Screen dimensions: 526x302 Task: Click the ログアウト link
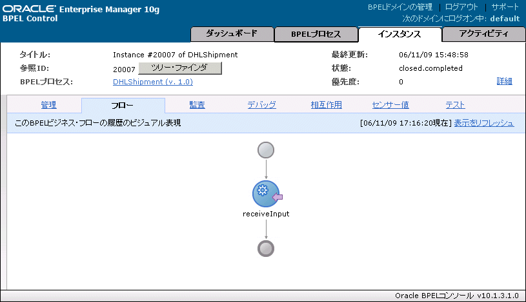click(x=461, y=7)
